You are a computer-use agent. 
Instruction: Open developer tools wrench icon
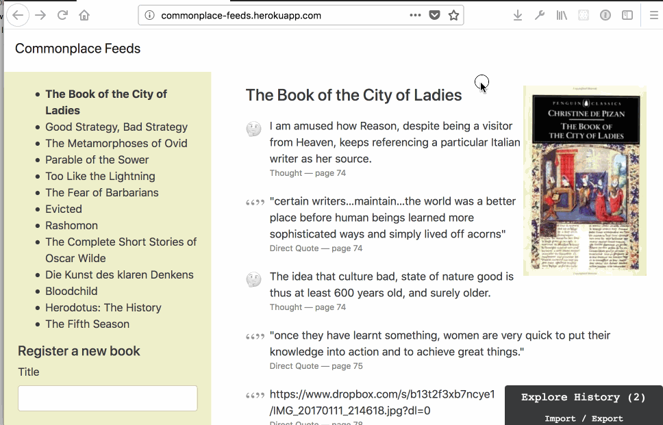click(540, 16)
